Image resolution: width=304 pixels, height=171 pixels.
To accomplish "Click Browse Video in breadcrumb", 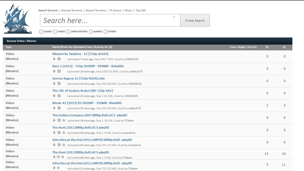I will (16, 41).
